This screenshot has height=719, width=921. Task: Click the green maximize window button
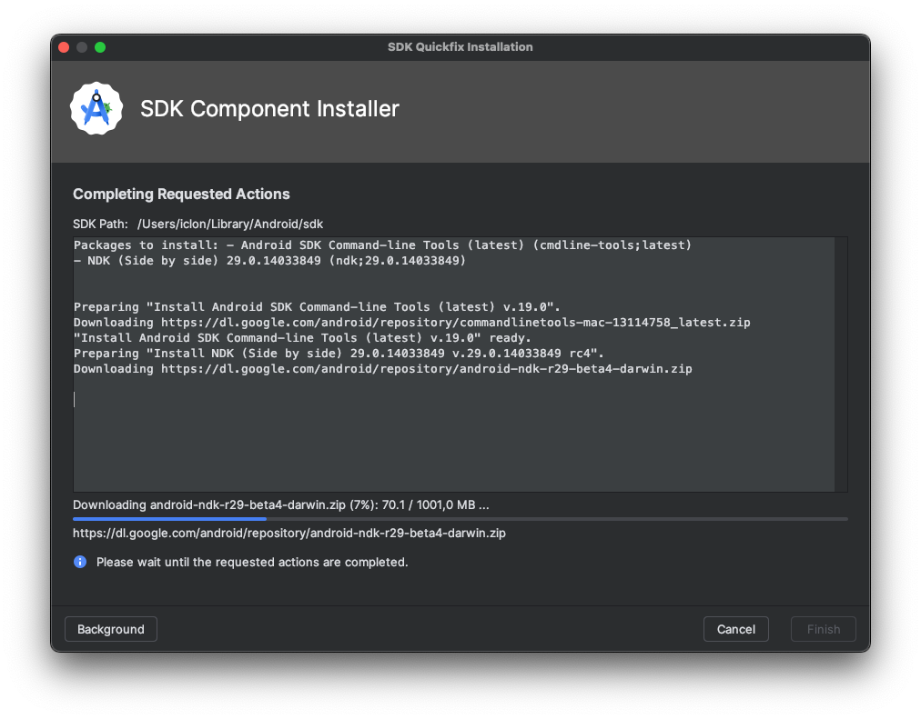100,47
